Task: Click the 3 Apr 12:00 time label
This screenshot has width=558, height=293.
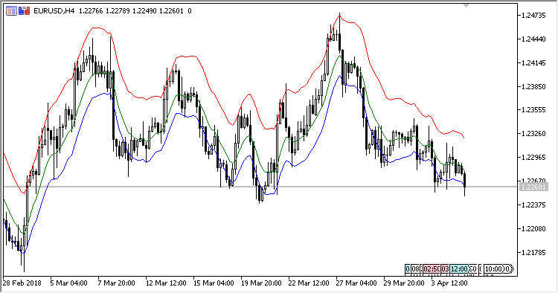Action: tap(449, 283)
